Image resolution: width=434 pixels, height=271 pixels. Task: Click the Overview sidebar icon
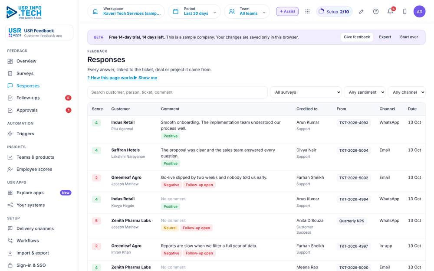click(x=10, y=61)
